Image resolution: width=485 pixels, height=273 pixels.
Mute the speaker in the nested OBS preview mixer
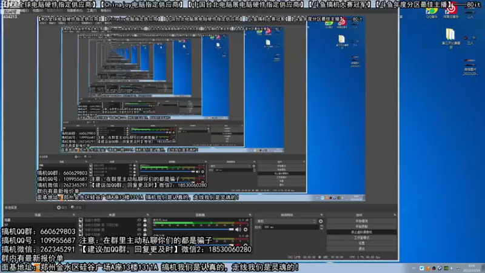pyautogui.click(x=198, y=172)
